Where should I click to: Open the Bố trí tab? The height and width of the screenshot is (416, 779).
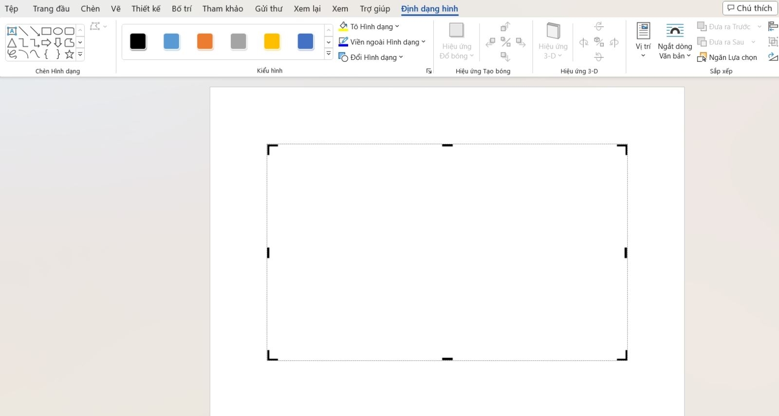182,9
